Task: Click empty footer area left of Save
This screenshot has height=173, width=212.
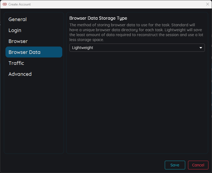Action: 82,165
